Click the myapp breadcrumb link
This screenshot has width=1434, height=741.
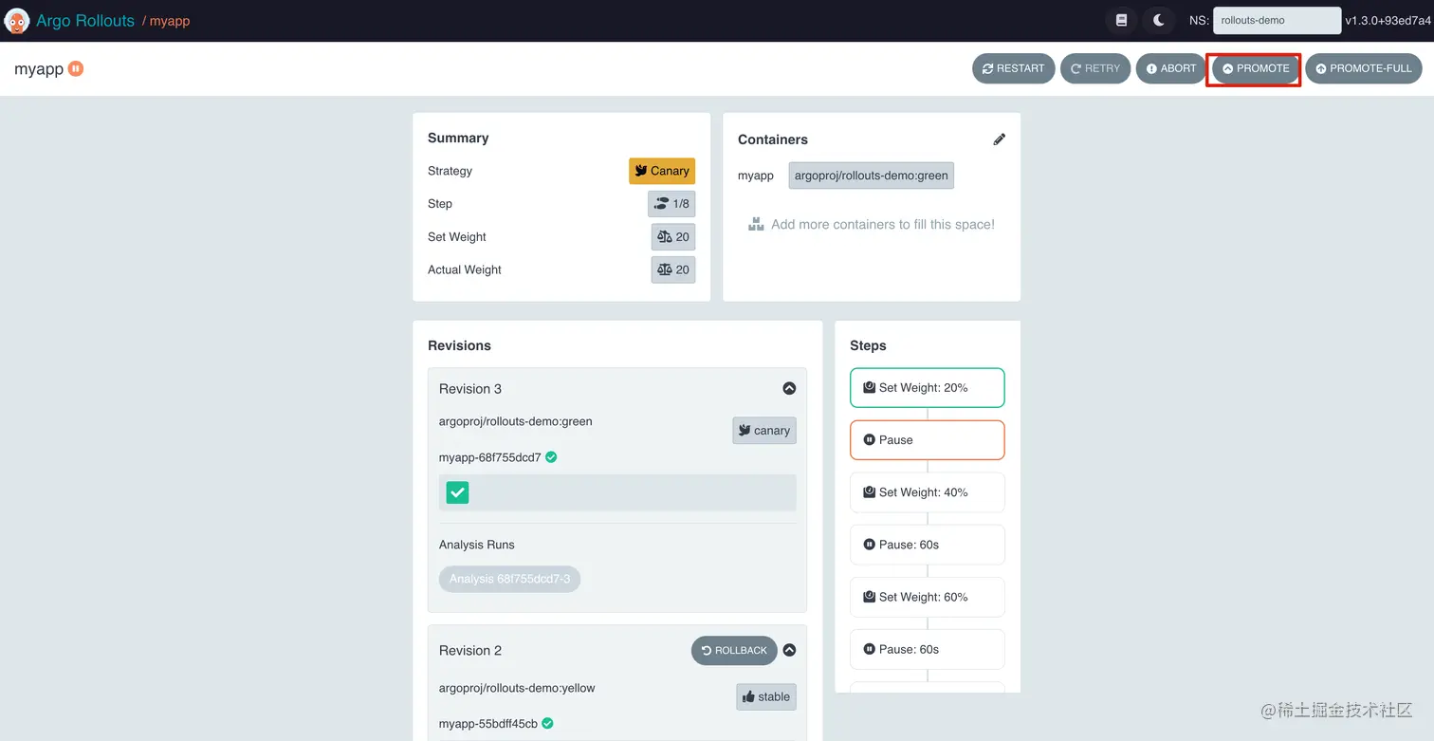coord(170,21)
